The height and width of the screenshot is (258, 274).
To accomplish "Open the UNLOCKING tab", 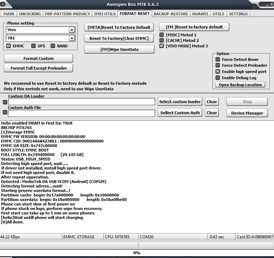I will point(30,14).
